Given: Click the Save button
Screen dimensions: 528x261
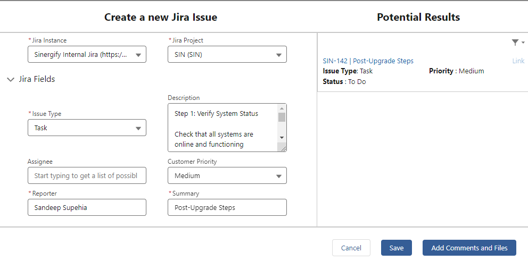Looking at the screenshot, I should (x=397, y=248).
